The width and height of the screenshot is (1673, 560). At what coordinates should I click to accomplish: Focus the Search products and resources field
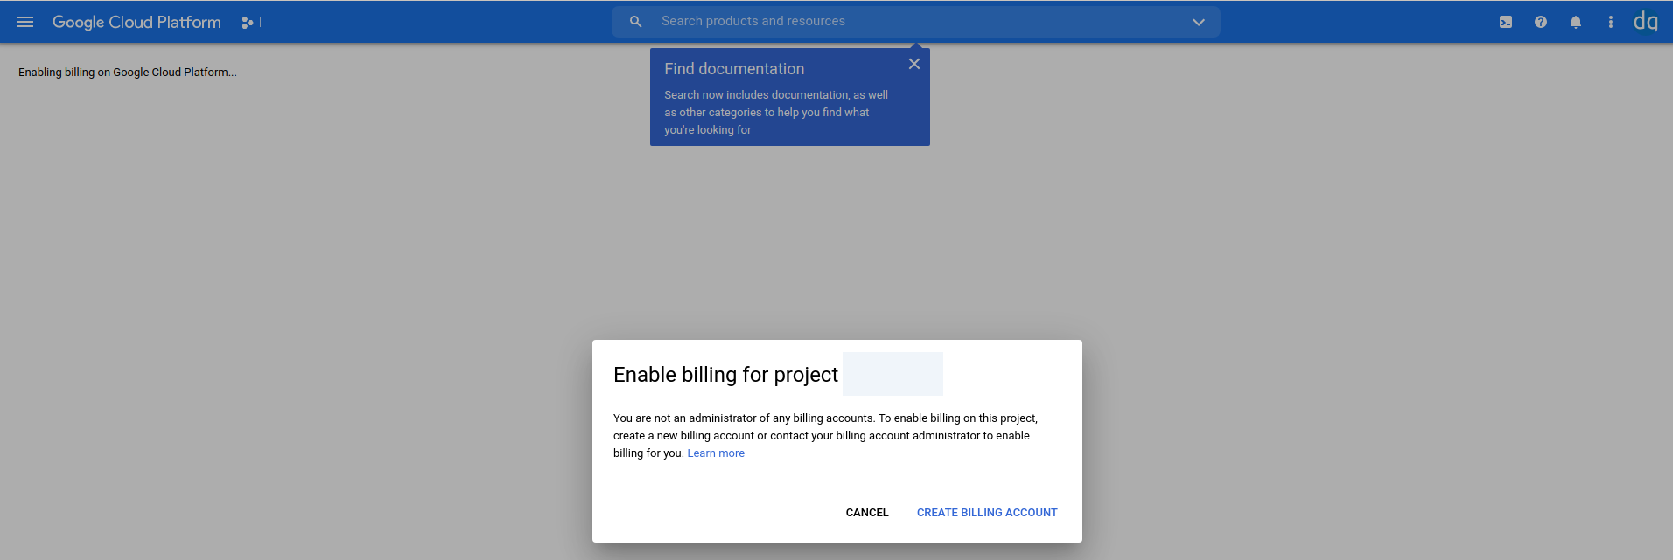[x=915, y=22]
